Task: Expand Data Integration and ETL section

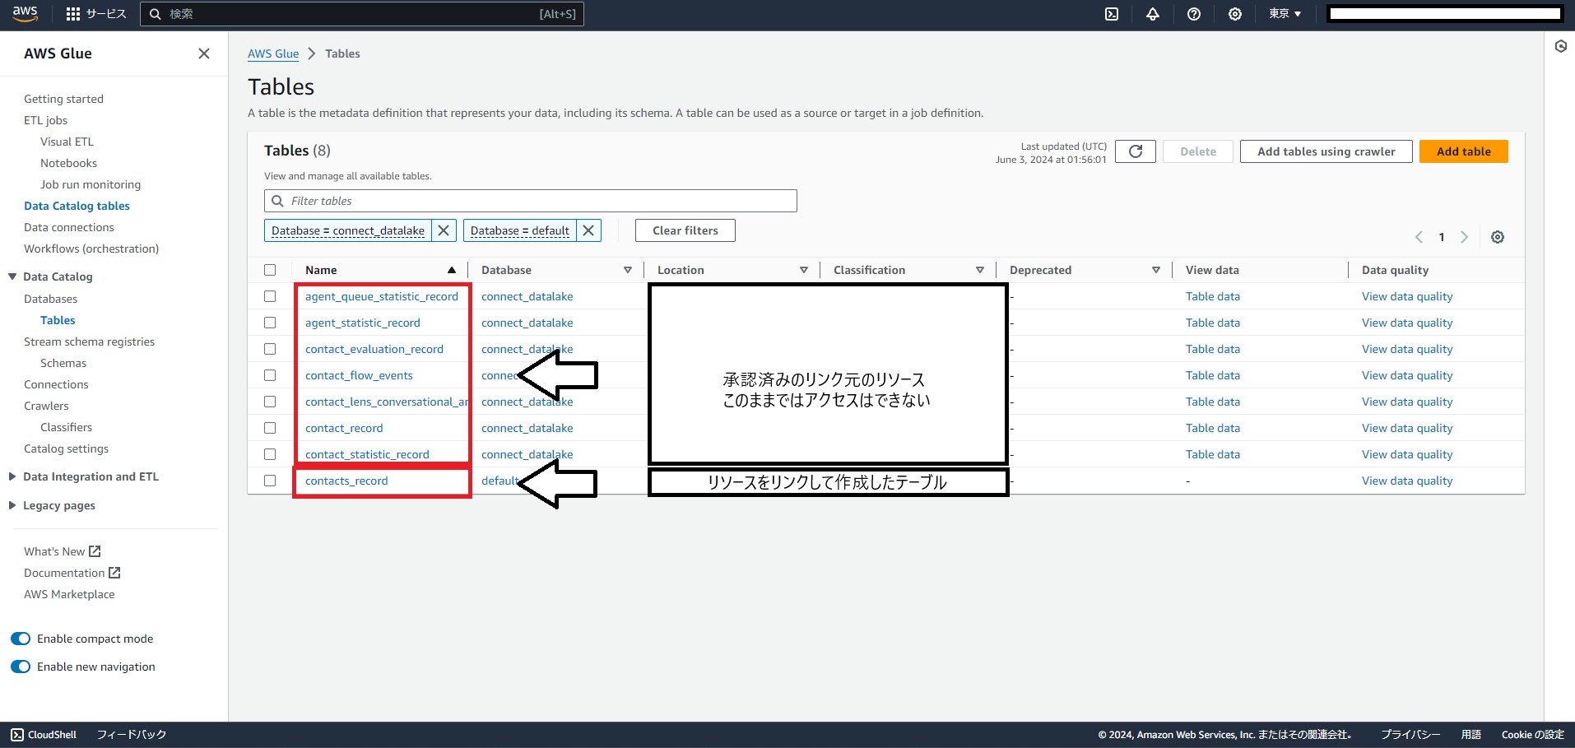Action: click(x=12, y=476)
